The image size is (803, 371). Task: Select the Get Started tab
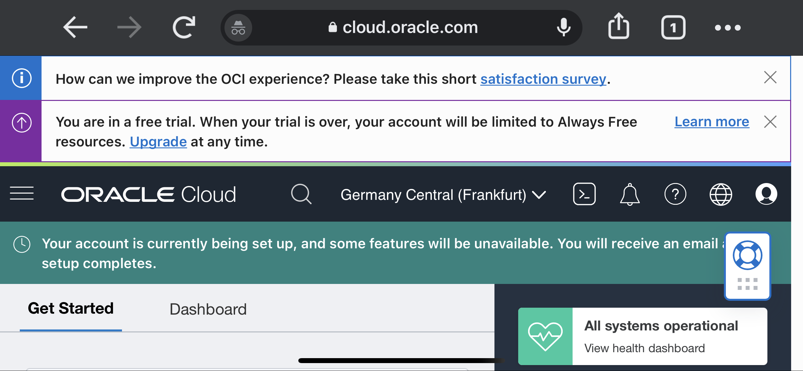(71, 309)
